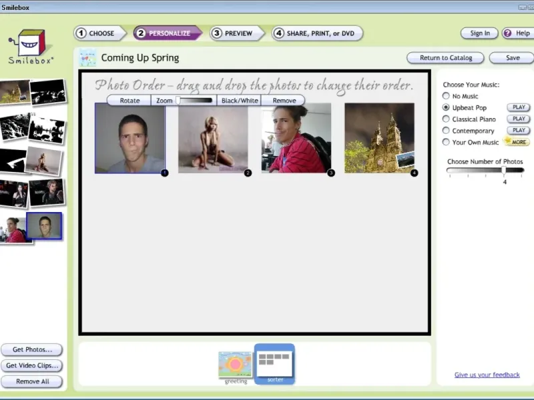
Task: Go to SHARE, PRINT, or DVD step
Action: pyautogui.click(x=317, y=33)
